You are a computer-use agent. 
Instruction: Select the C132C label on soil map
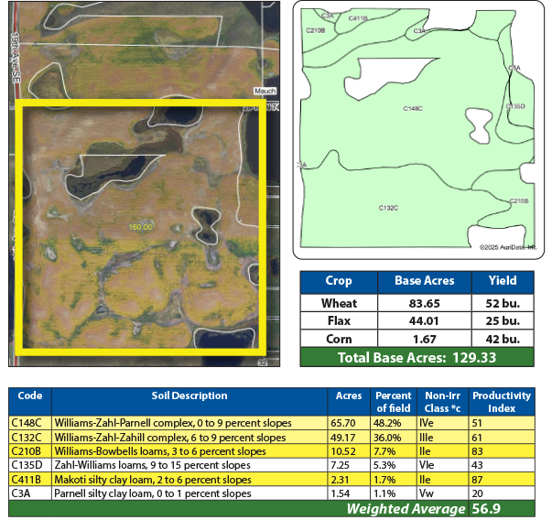[388, 208]
